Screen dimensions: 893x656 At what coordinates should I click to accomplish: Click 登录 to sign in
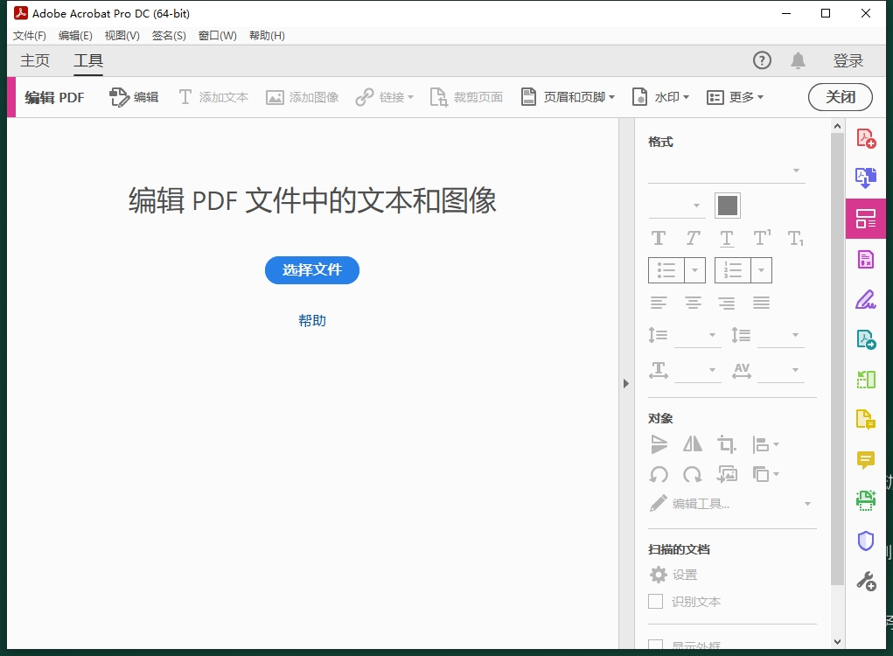point(848,60)
